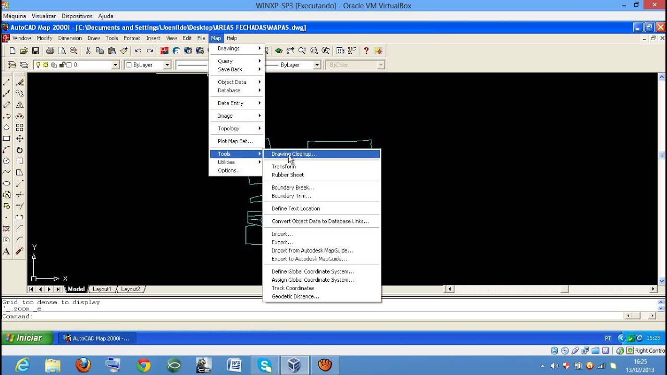Toggle layer 0 on/off lightbulb
The image size is (667, 375).
pyautogui.click(x=38, y=65)
